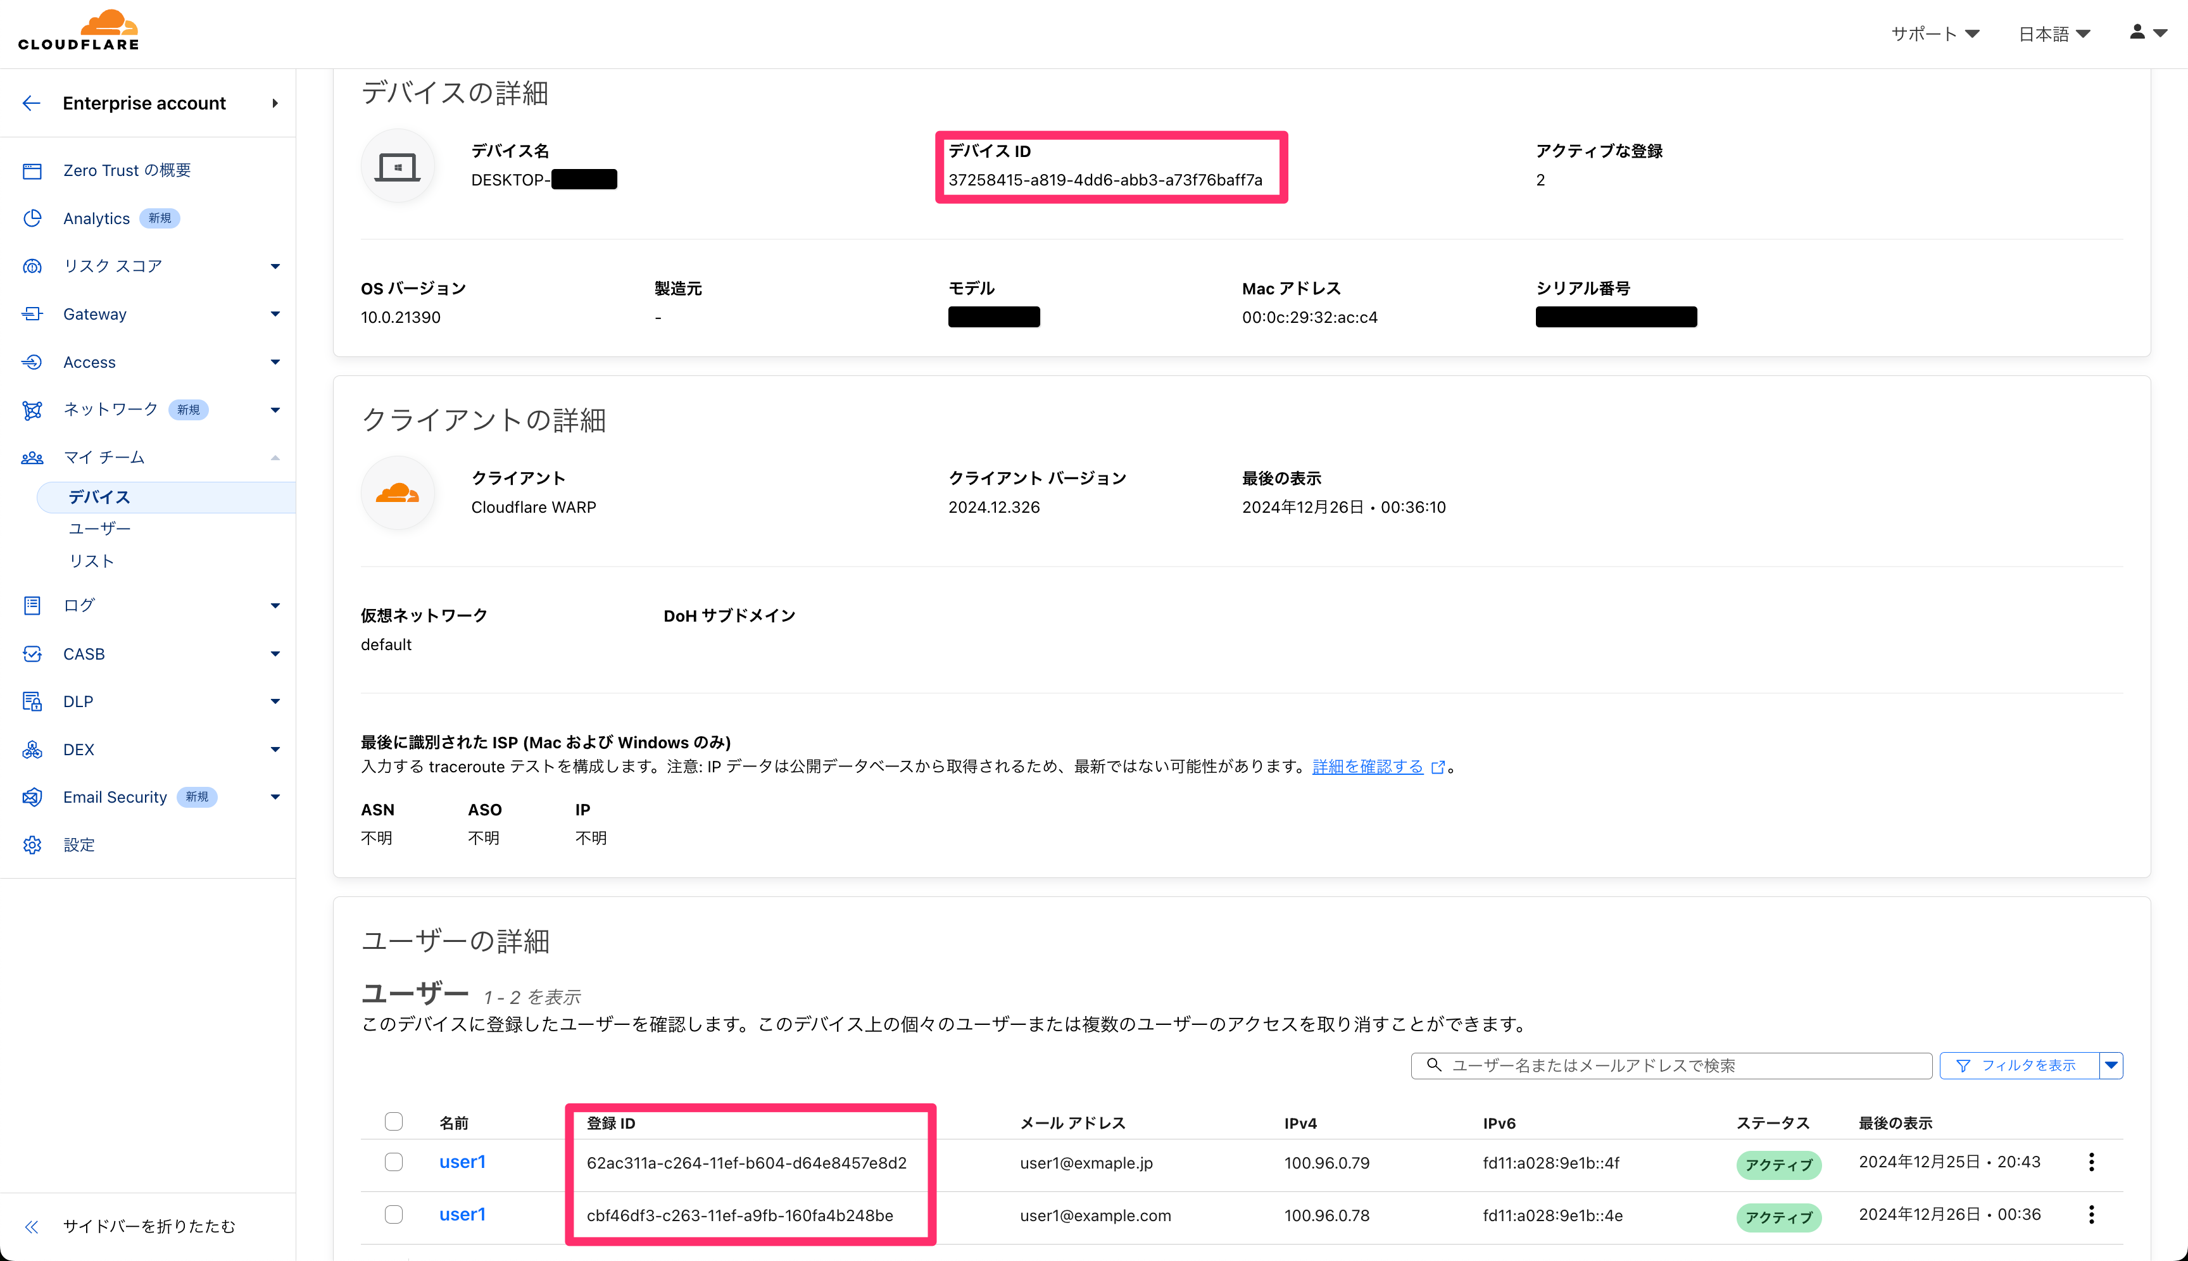Open リスト under マイ チーム
The height and width of the screenshot is (1261, 2188).
92,561
